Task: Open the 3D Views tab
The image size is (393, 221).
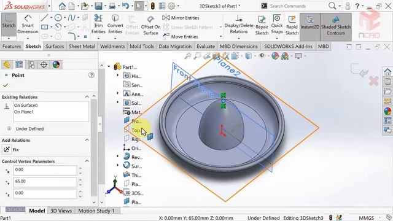Action: 61,211
